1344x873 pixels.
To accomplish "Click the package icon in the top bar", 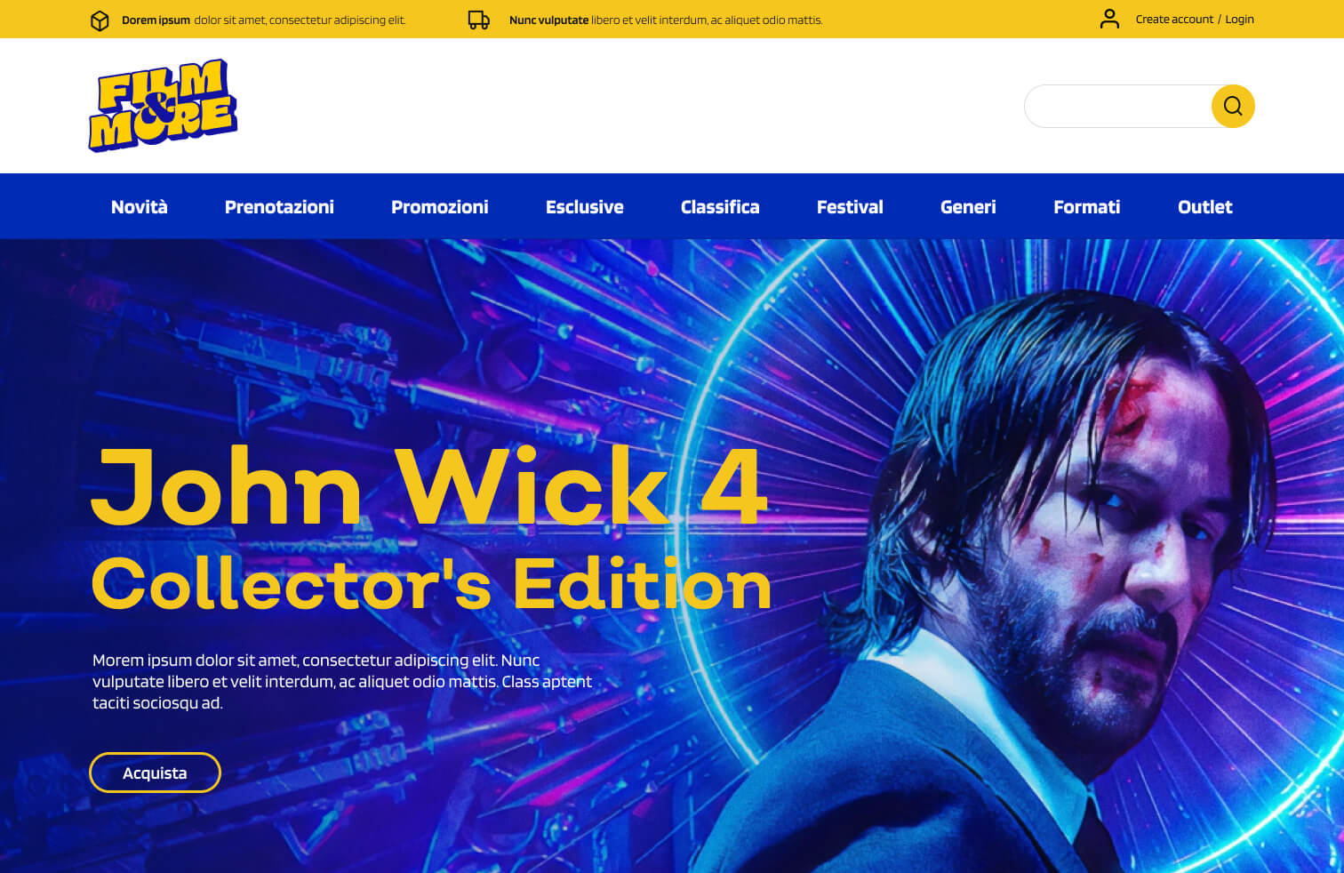I will [99, 19].
